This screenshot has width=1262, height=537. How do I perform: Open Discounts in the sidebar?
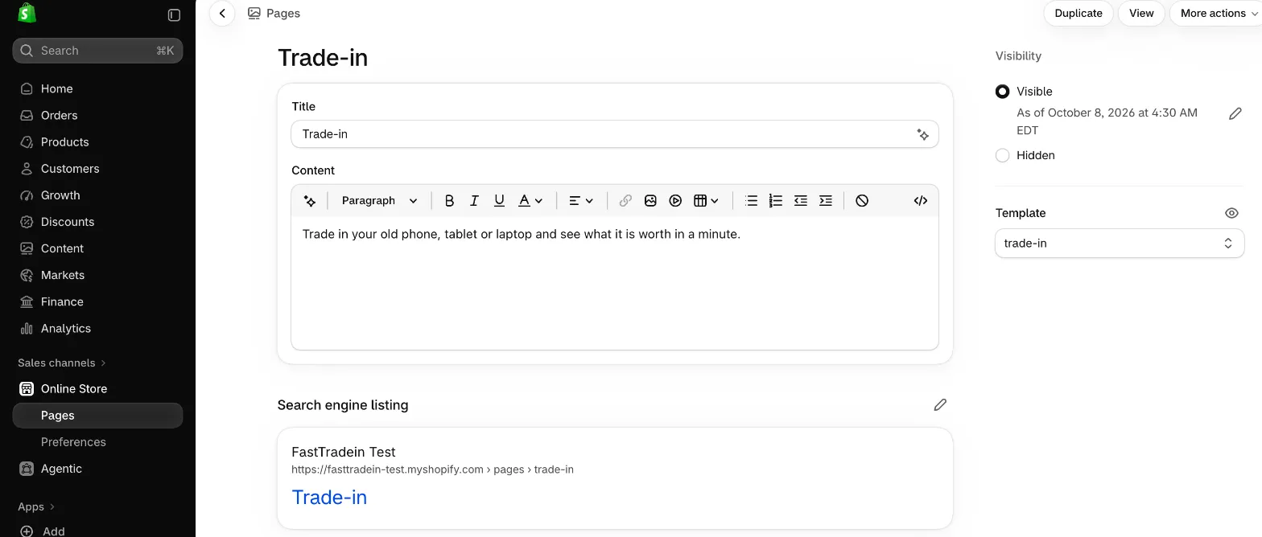pos(97,222)
